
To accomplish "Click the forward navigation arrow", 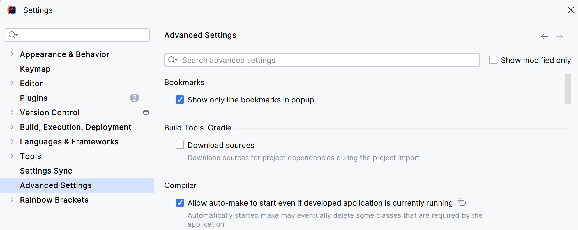I will pyautogui.click(x=559, y=37).
